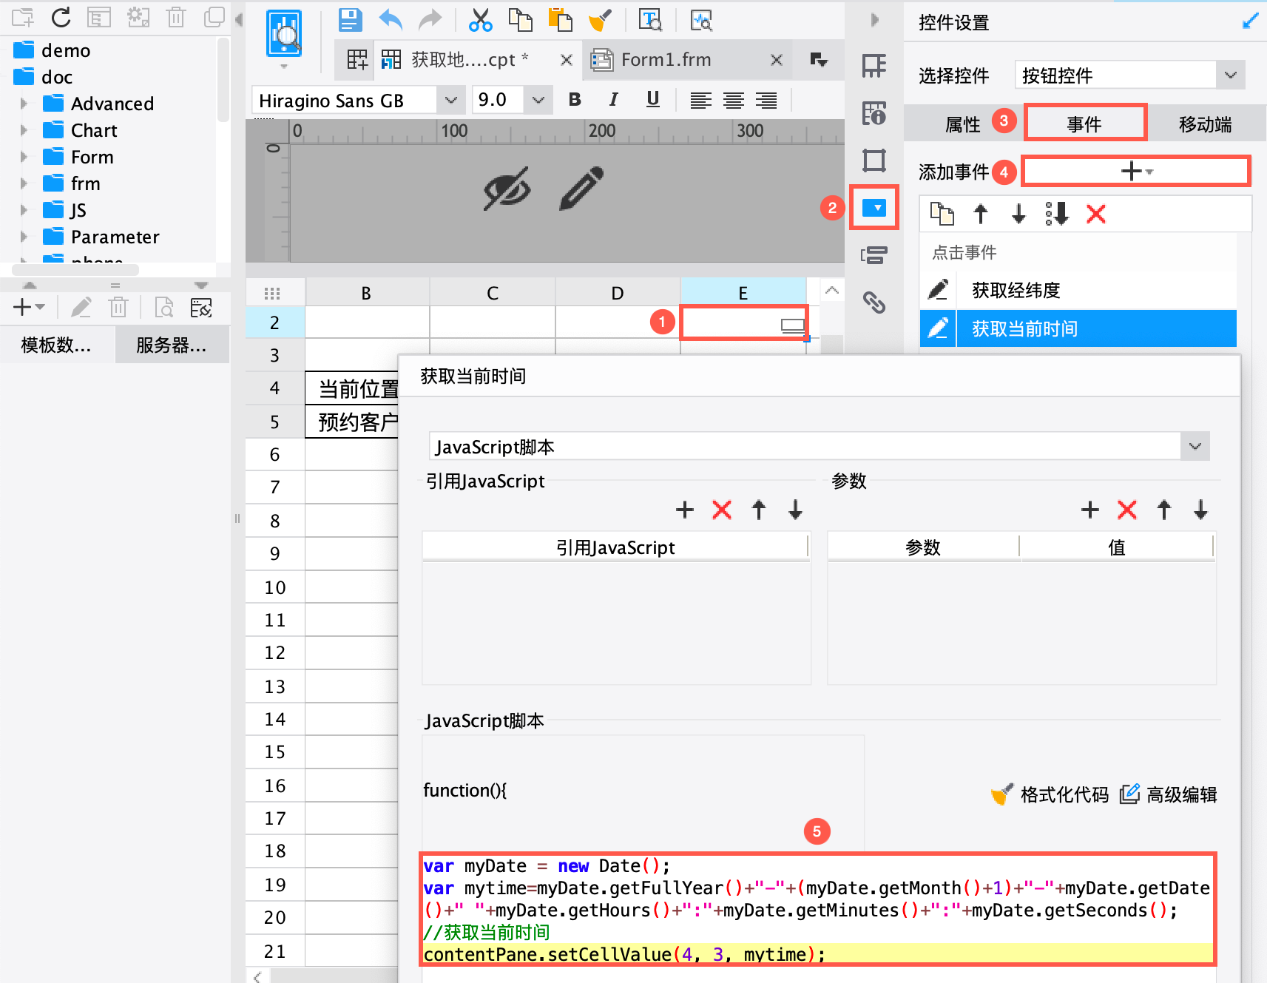Toggle bold formatting
1267x983 pixels.
[575, 100]
